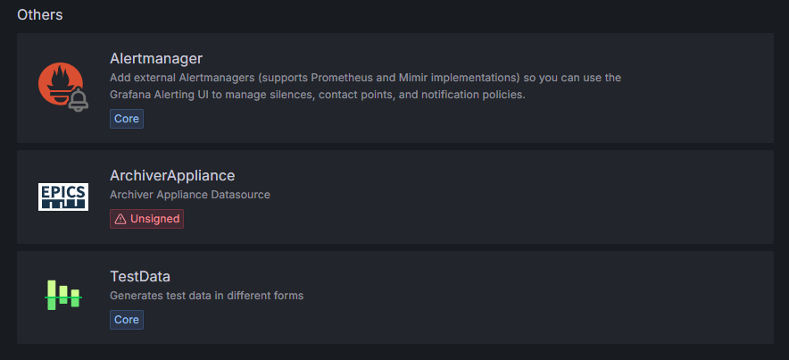The image size is (789, 360).
Task: Open the Alertmanager data source title
Action: 156,59
